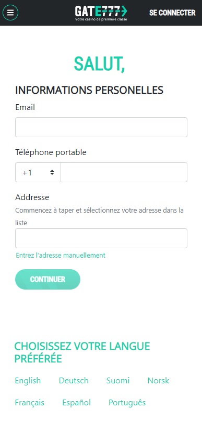Click the Téléphone portable label
Viewport: 202px width, 442px height.
tap(51, 152)
